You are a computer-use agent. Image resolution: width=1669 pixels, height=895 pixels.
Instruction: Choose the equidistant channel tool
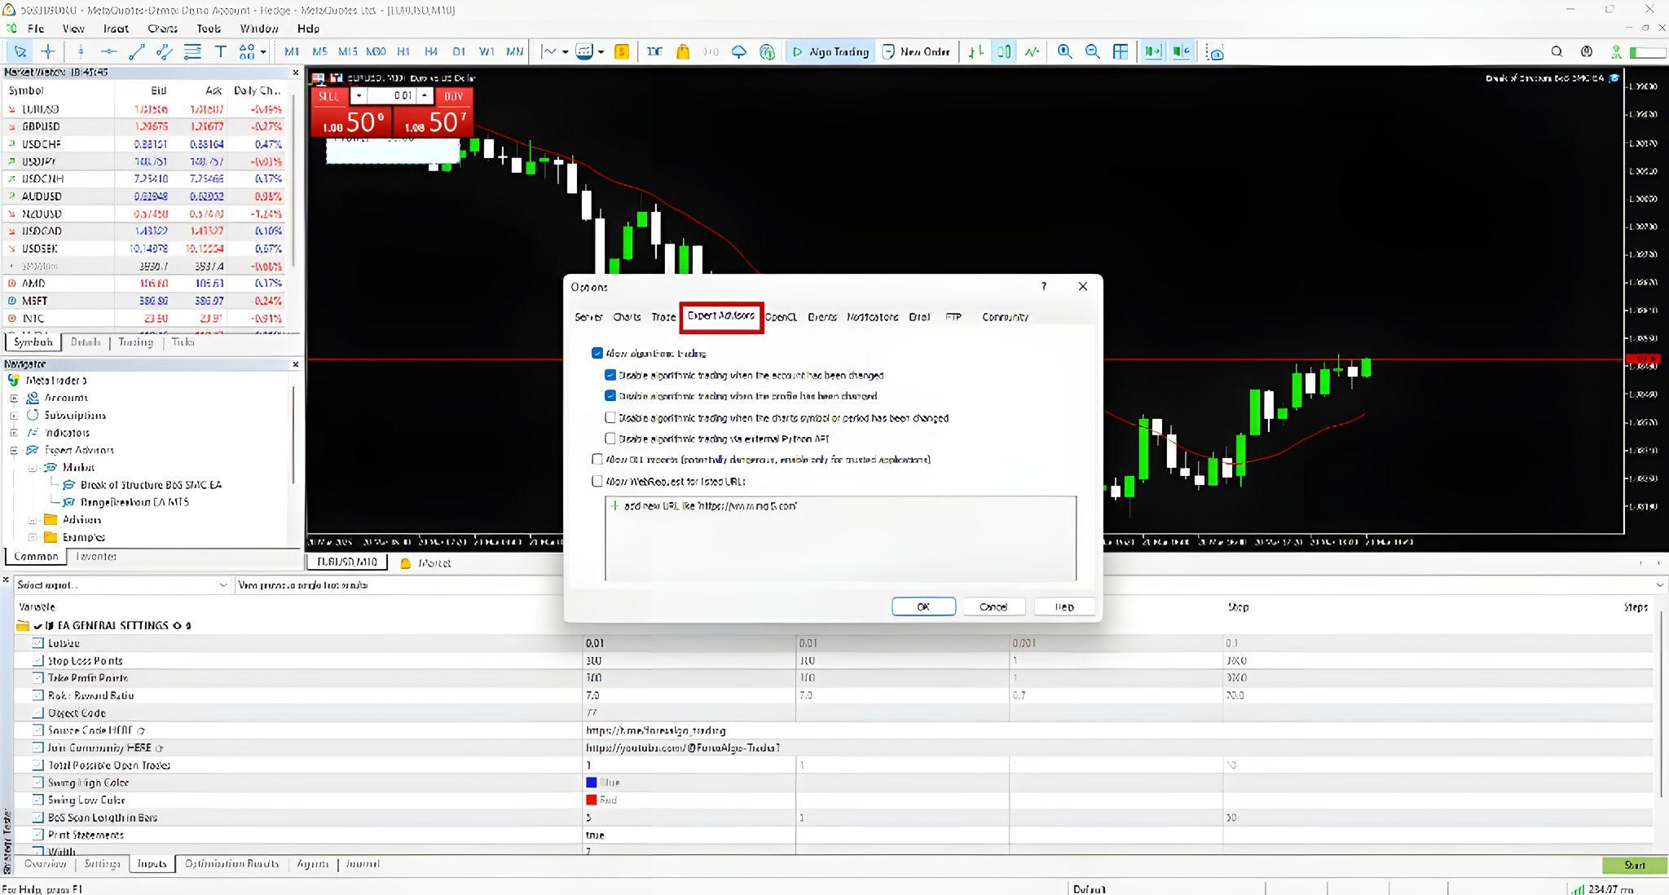(x=165, y=51)
